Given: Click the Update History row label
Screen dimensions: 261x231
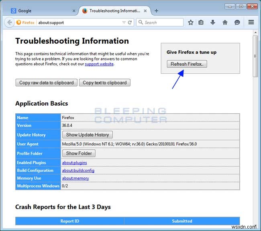Looking at the screenshot, I should [31, 135].
